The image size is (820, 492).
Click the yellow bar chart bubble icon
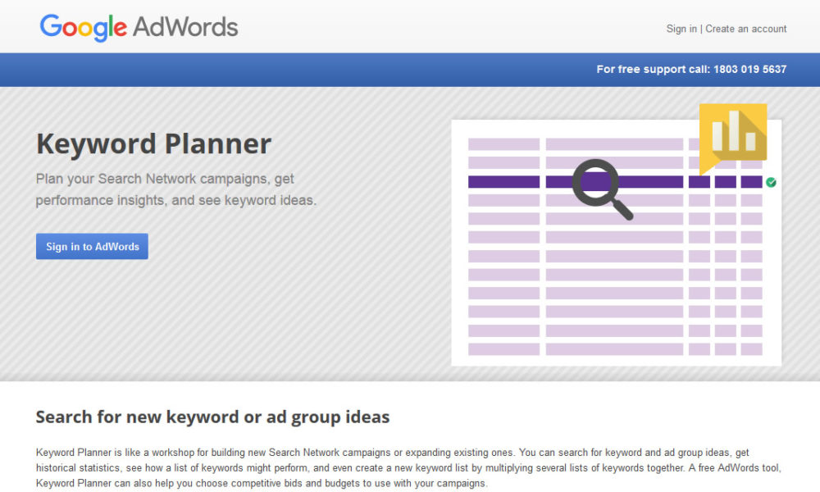point(732,134)
